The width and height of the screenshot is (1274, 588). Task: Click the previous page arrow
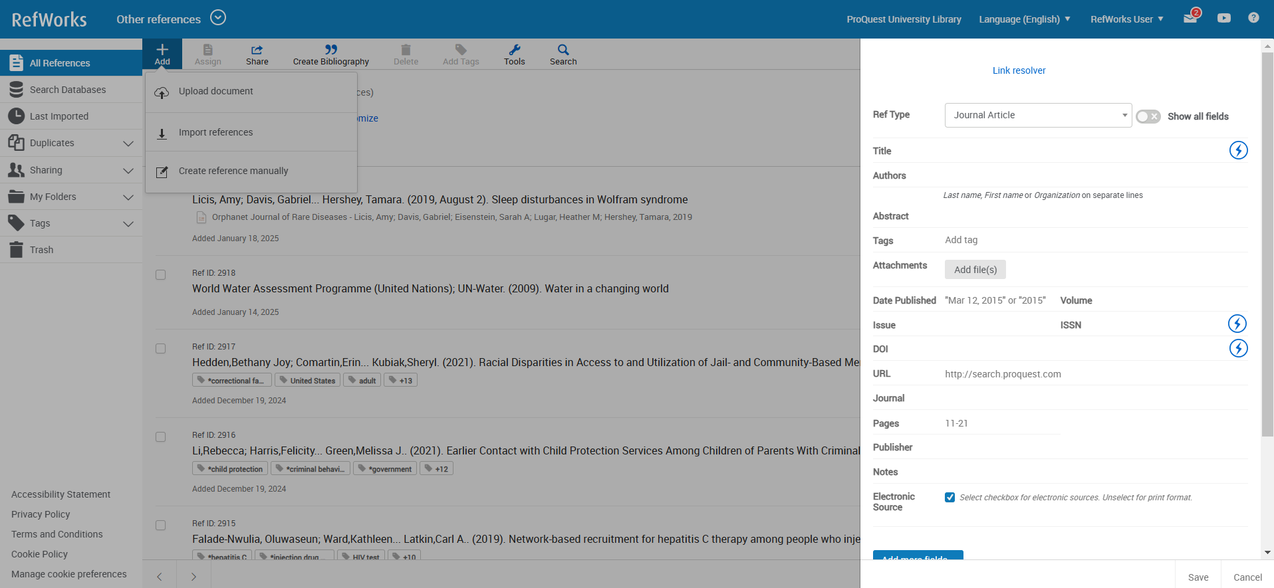point(160,577)
